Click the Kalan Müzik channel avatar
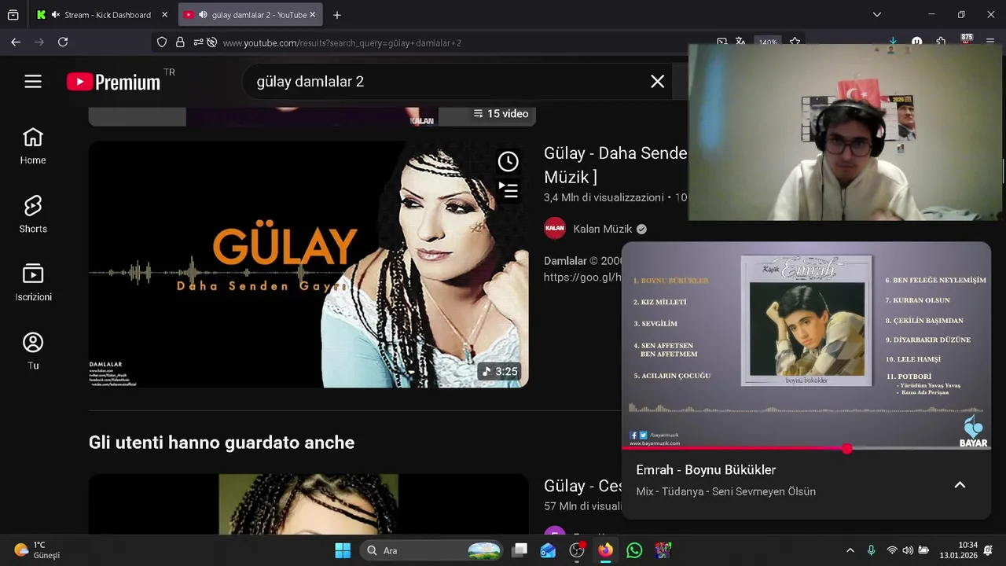This screenshot has height=566, width=1006. click(555, 229)
